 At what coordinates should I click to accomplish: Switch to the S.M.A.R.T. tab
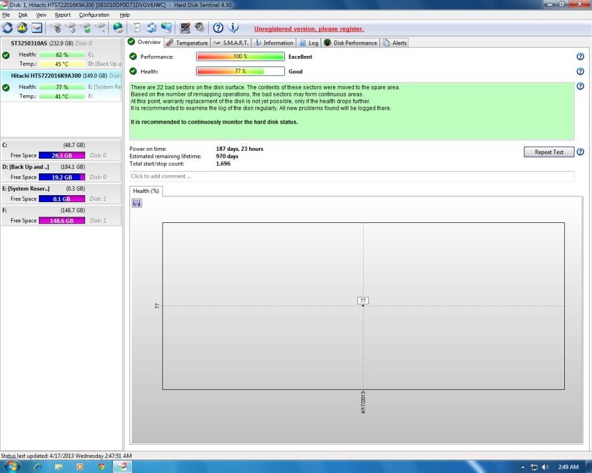point(231,43)
